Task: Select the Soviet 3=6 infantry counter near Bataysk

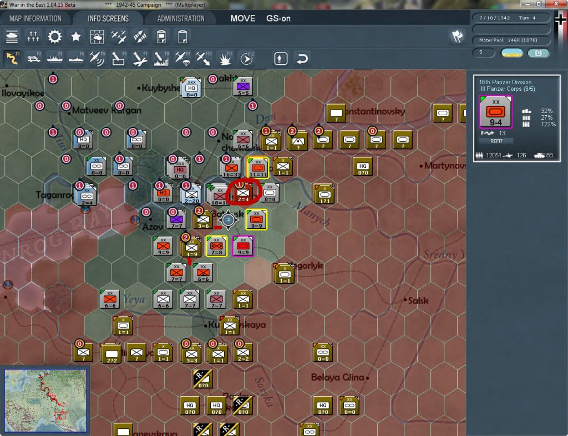Action: tap(203, 219)
